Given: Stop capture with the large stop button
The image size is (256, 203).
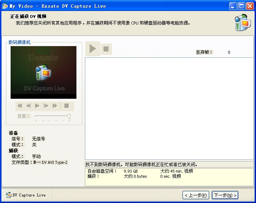Looking at the screenshot, I should (x=106, y=49).
